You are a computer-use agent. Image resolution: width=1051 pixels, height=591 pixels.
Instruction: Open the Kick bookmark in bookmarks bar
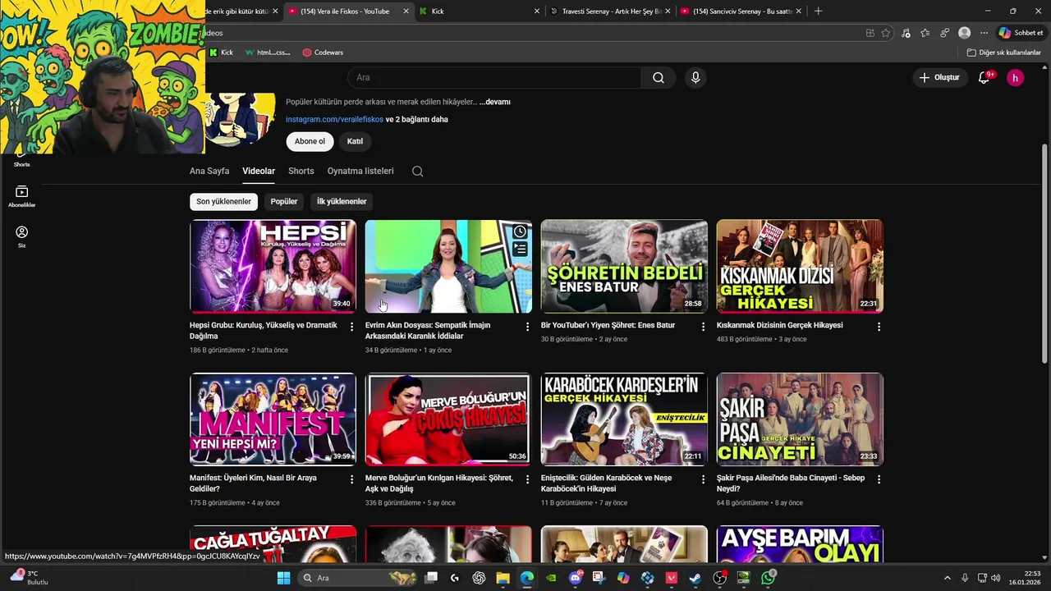coord(221,53)
